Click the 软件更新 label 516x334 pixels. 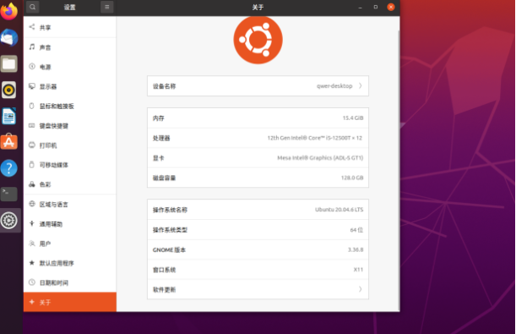164,289
